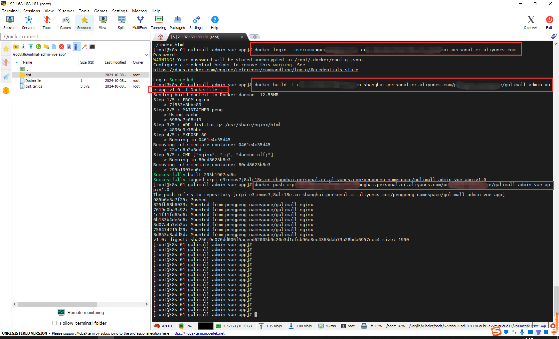The width and height of the screenshot is (559, 339).
Task: Open the Terminal menu
Action: point(10,11)
